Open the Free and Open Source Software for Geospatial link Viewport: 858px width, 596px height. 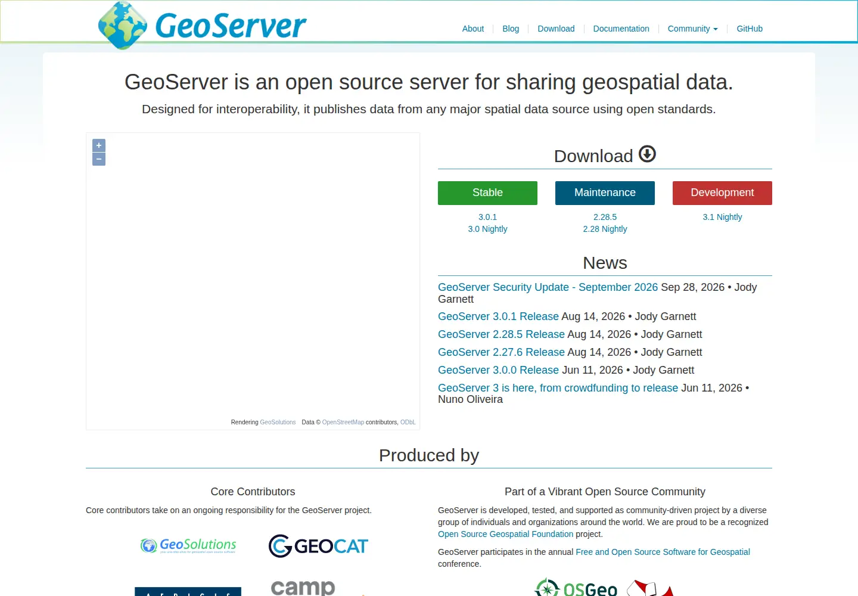pyautogui.click(x=663, y=552)
